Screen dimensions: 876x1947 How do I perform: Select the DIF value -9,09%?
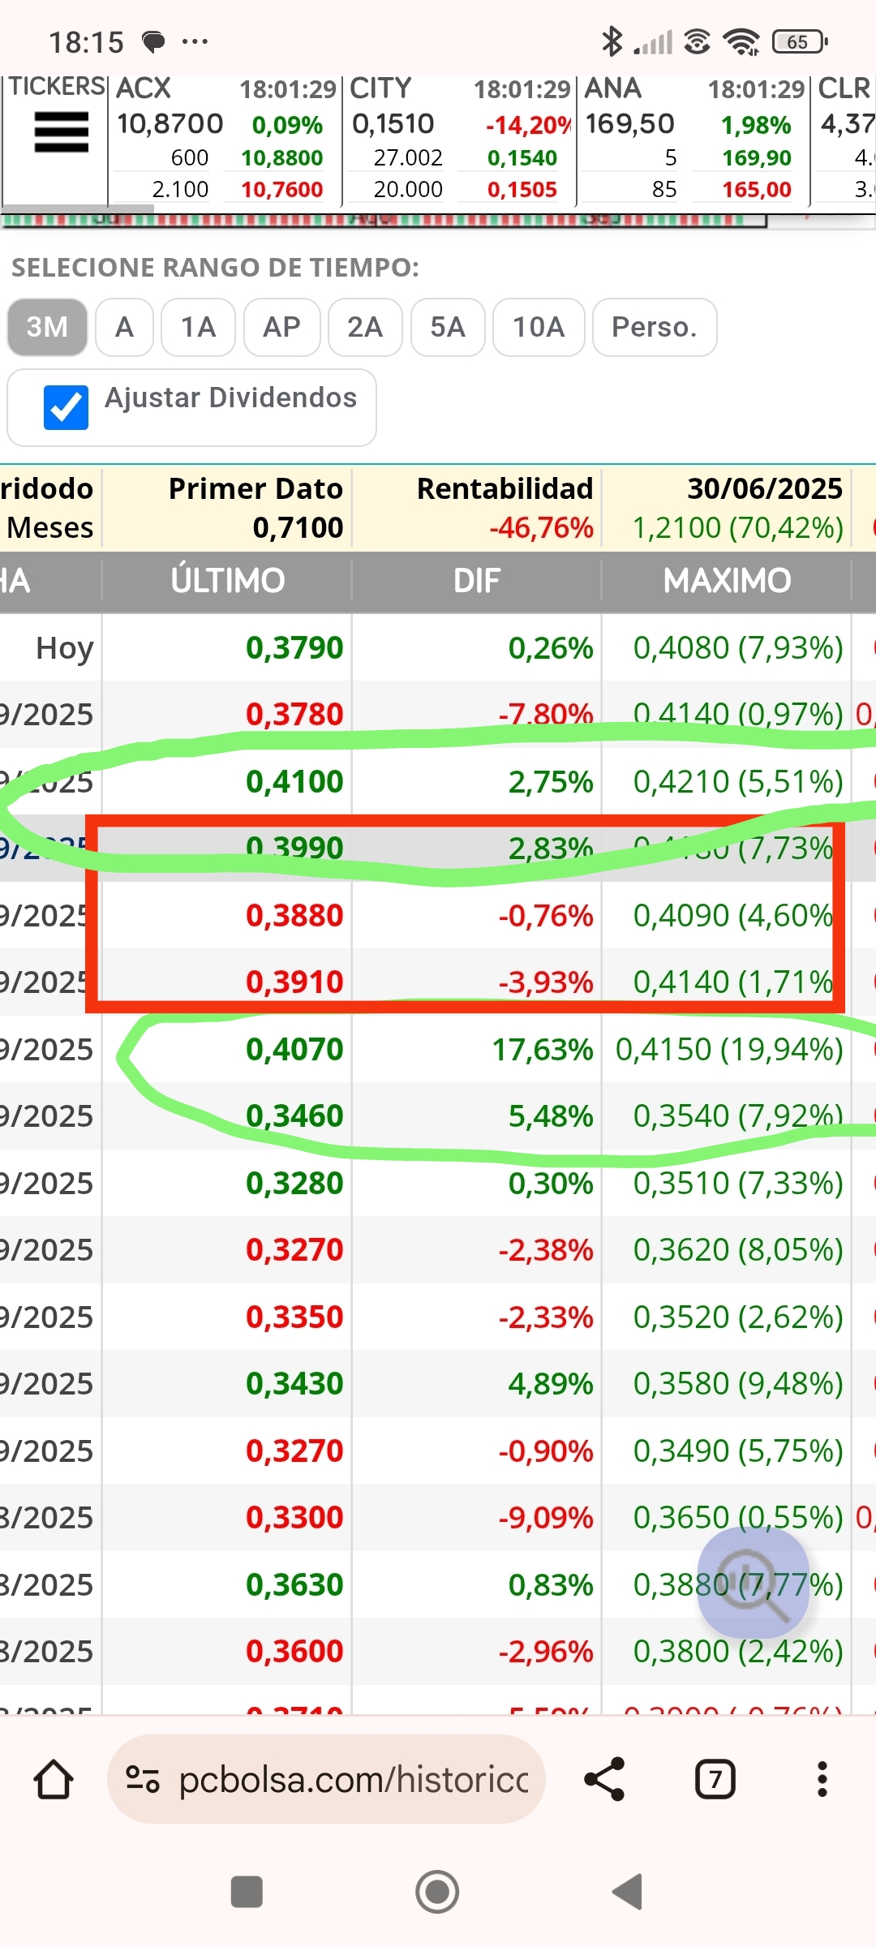pyautogui.click(x=546, y=1518)
